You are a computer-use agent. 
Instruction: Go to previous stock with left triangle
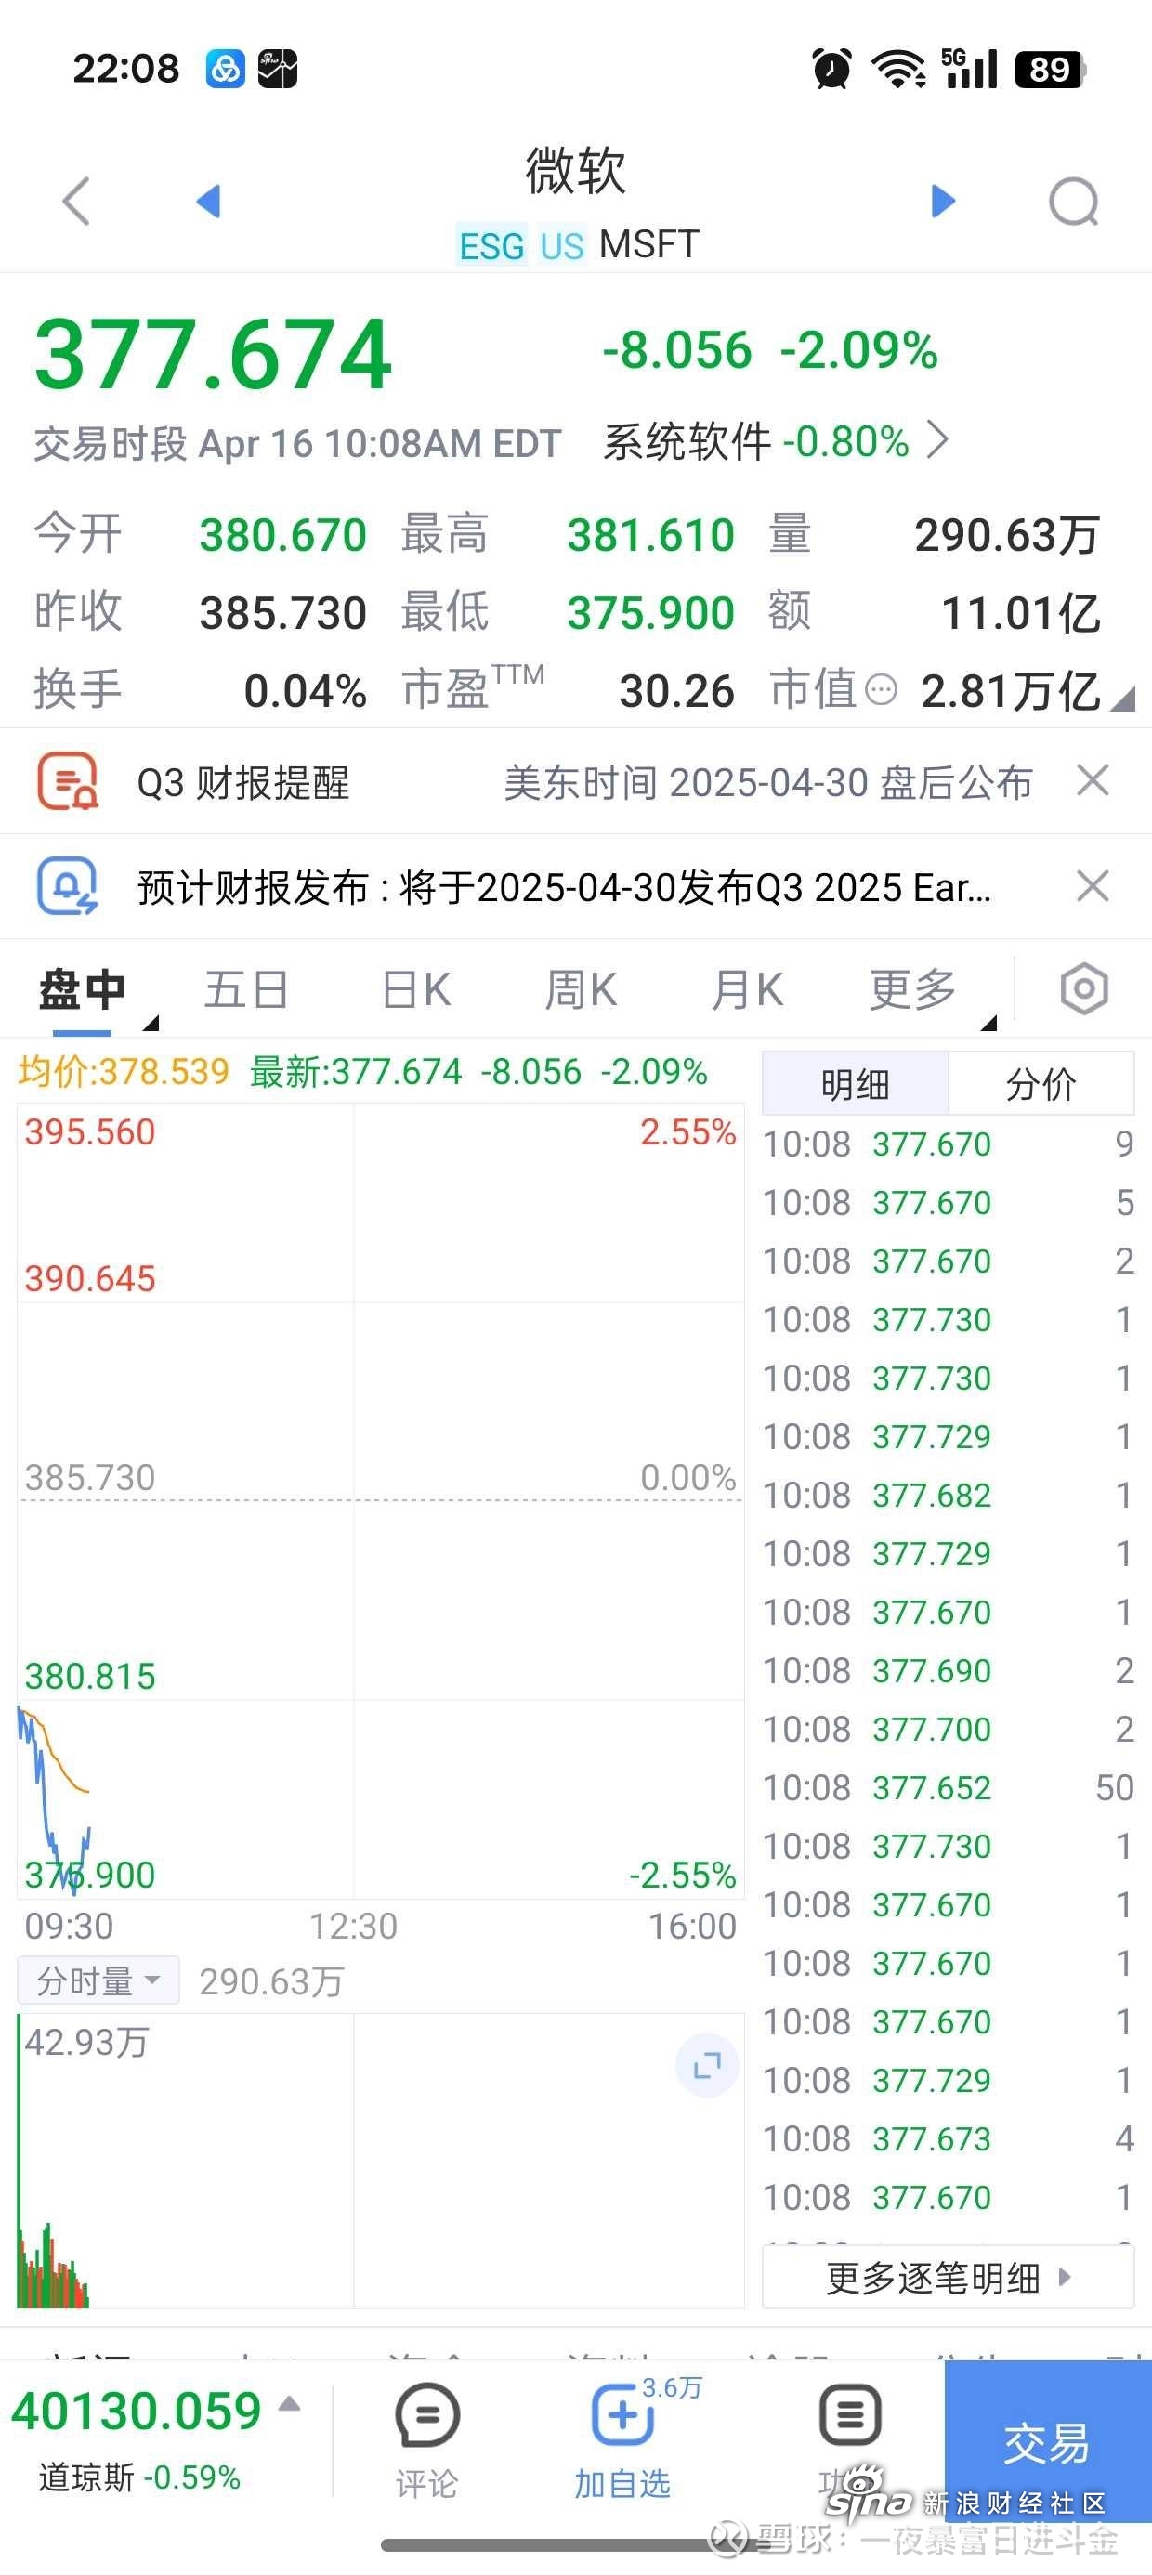[208, 201]
